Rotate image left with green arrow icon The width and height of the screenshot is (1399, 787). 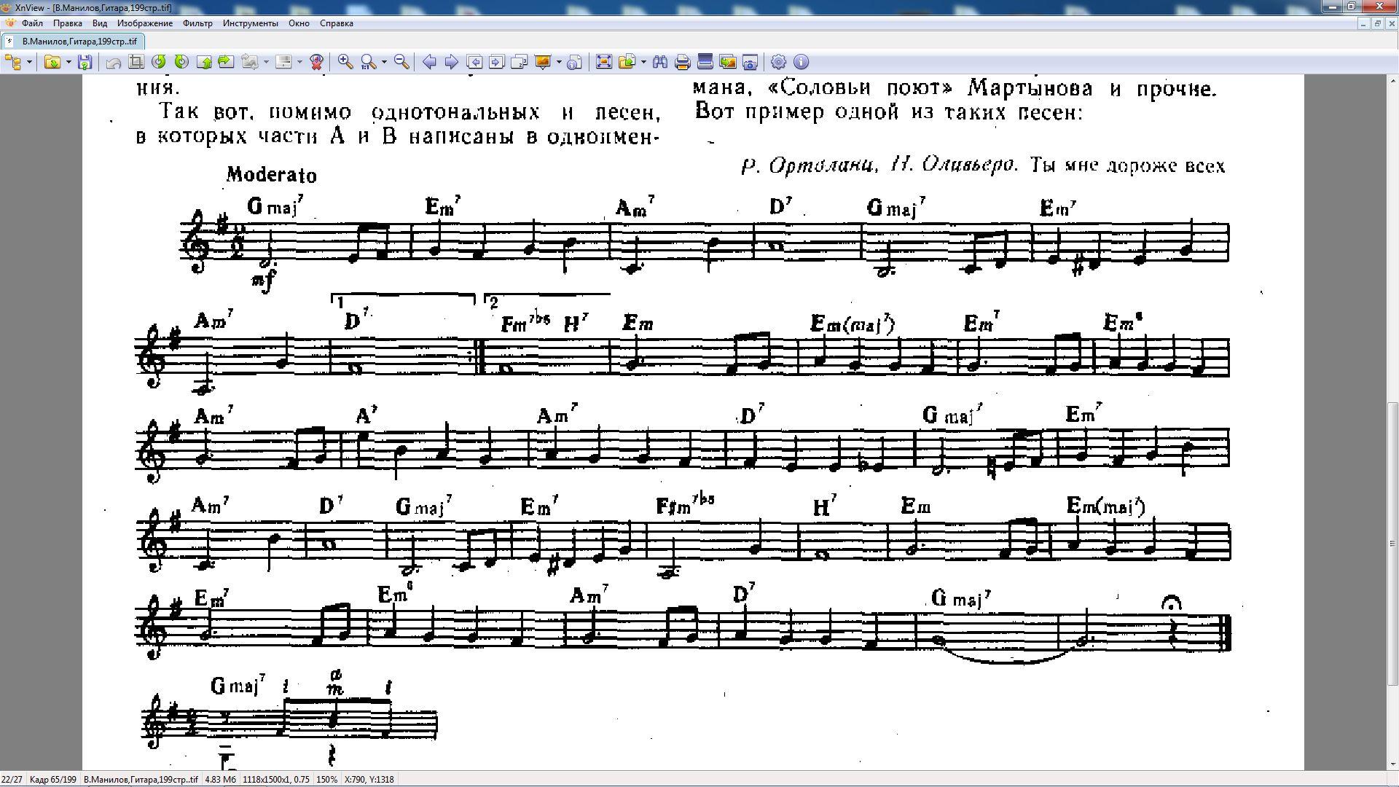coord(159,62)
